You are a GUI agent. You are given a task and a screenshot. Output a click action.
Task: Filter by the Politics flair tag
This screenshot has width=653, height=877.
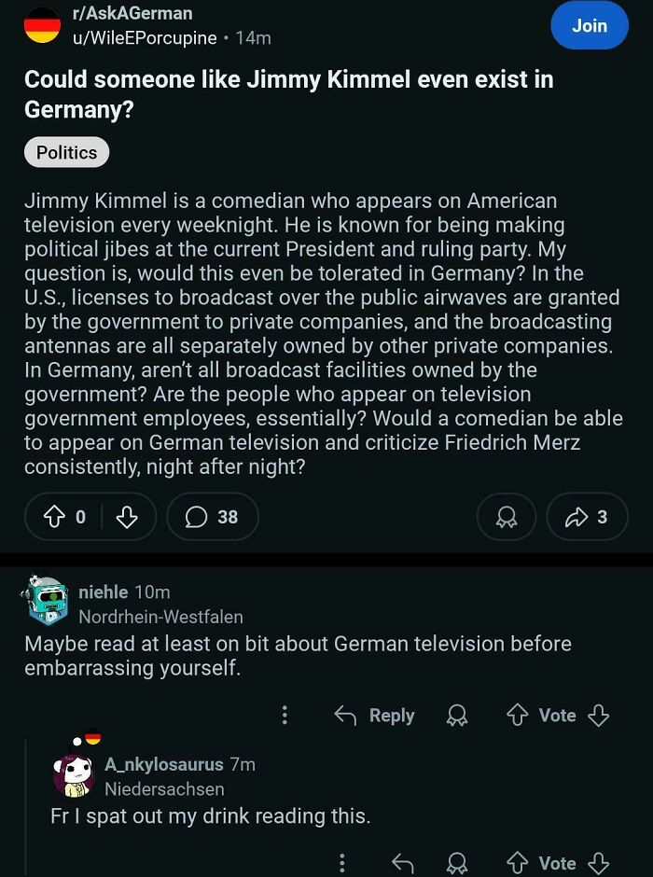click(66, 152)
